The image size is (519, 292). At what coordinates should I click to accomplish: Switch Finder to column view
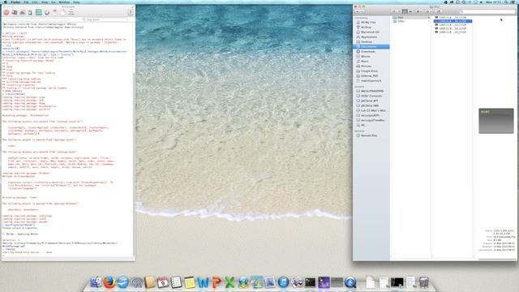[405, 11]
